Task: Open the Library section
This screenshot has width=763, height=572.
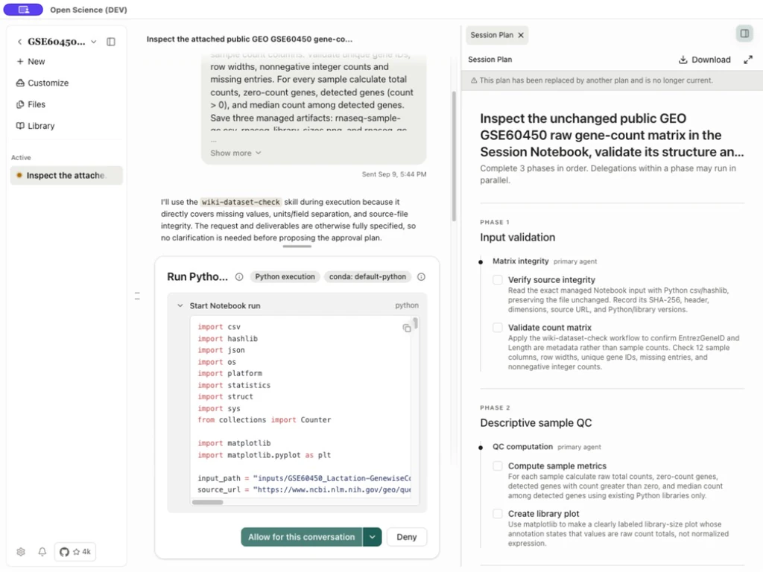Action: pos(36,125)
